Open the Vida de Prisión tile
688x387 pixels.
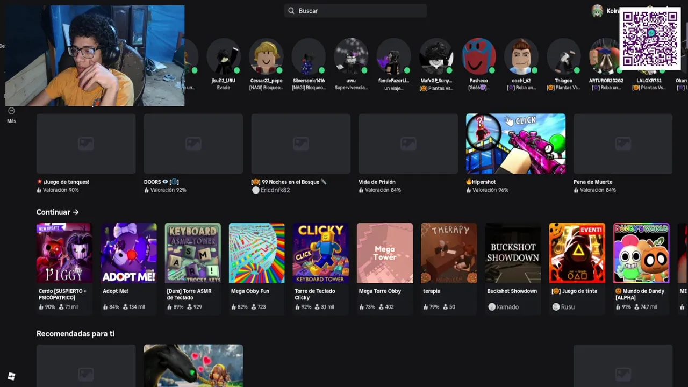[x=408, y=144]
